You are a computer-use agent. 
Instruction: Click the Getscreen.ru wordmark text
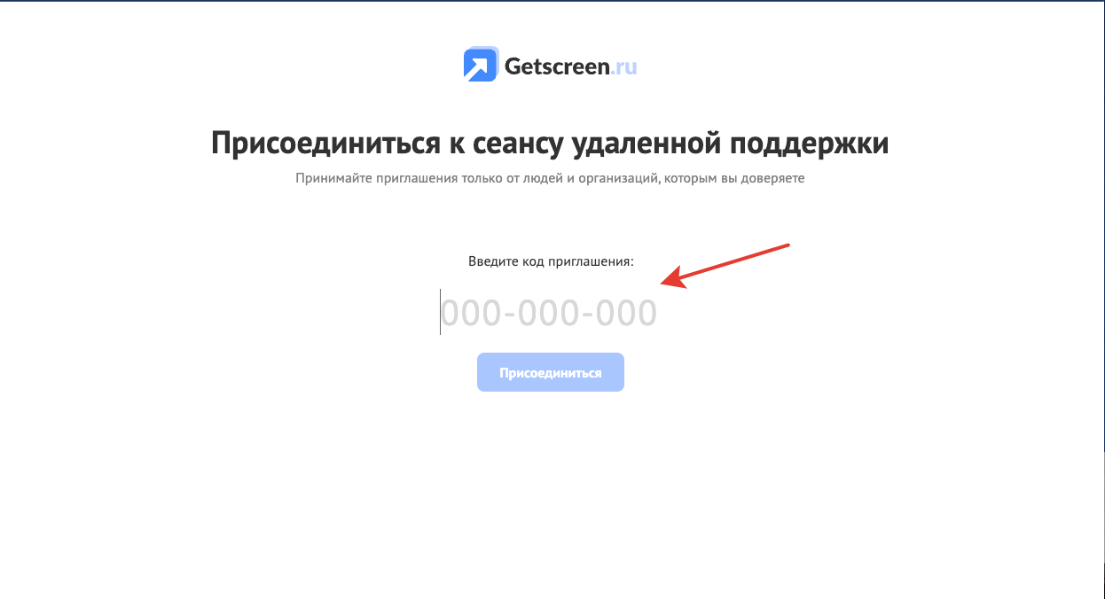pyautogui.click(x=571, y=66)
